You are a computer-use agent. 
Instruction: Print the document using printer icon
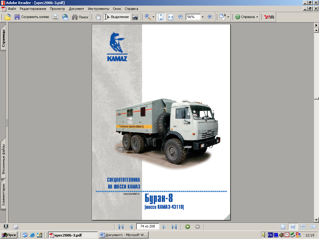(55, 17)
